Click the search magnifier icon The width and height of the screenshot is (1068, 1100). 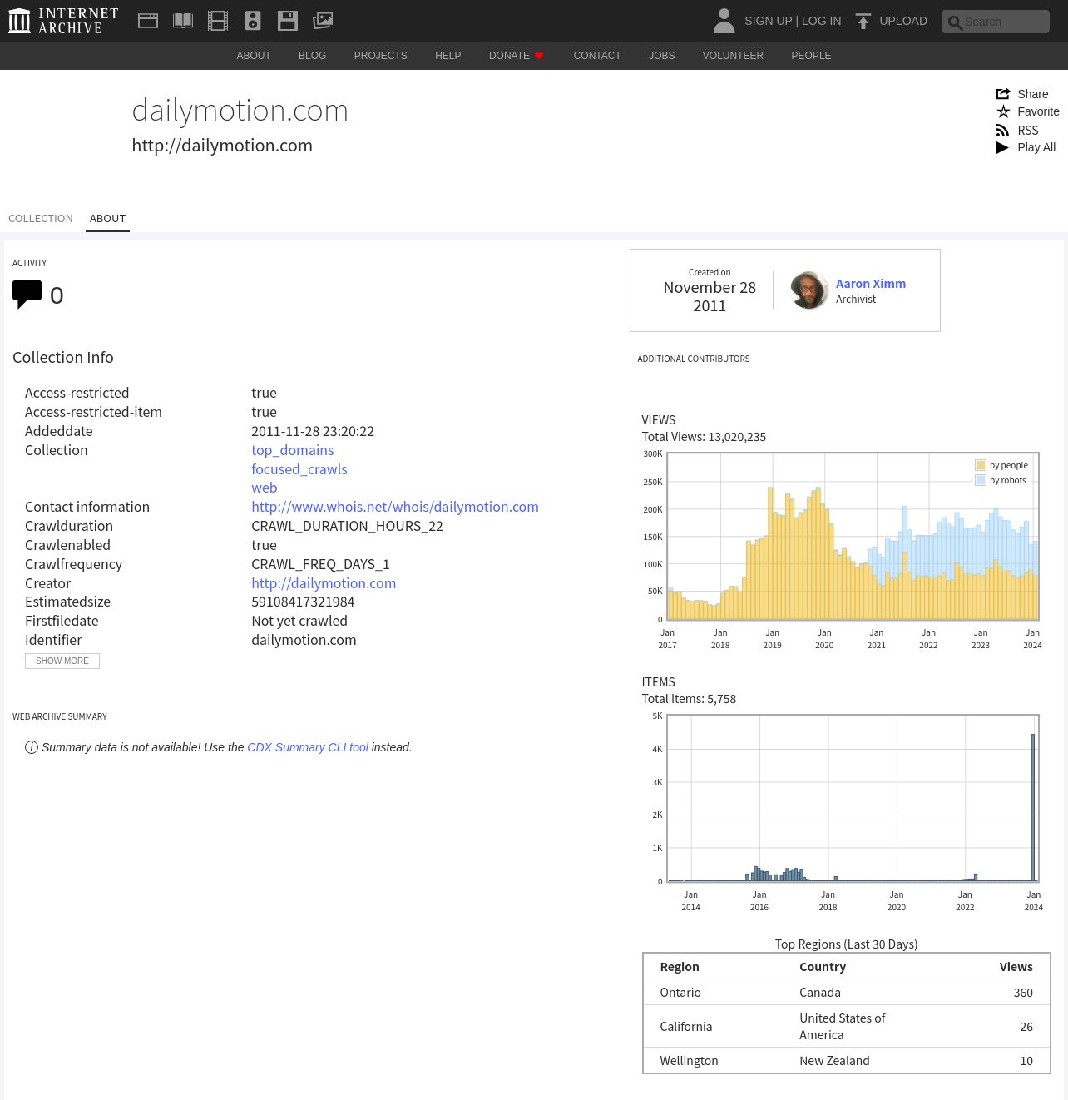[955, 22]
